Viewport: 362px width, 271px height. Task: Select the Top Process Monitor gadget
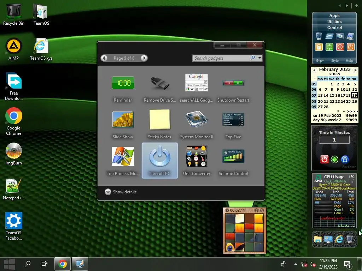[123, 161]
